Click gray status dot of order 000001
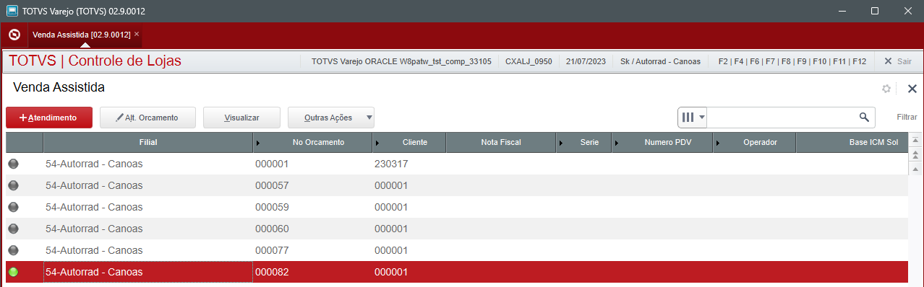This screenshot has height=287, width=924. pos(14,164)
